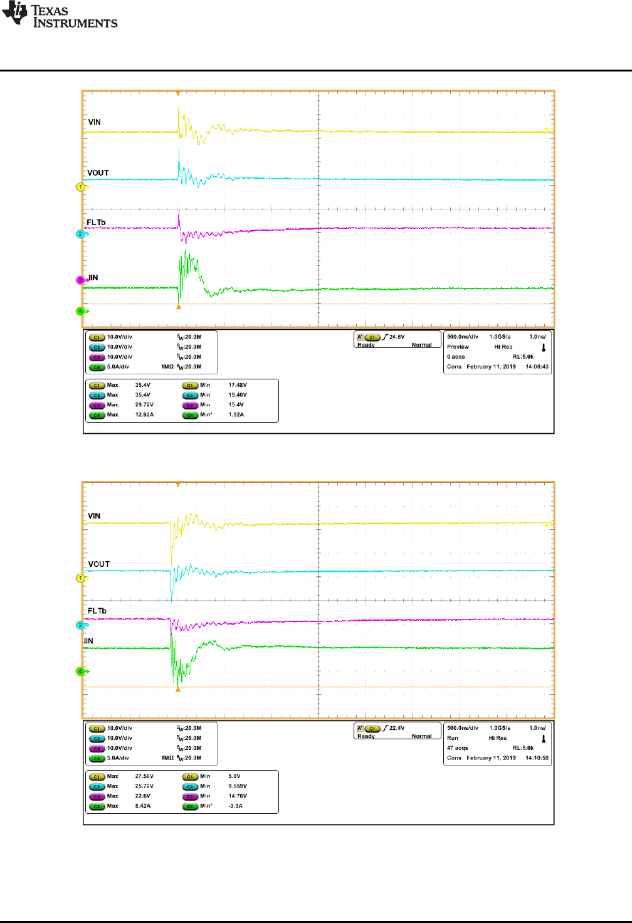
Task: Click the orange trigger position marker atop upper scope
Action: coord(178,93)
